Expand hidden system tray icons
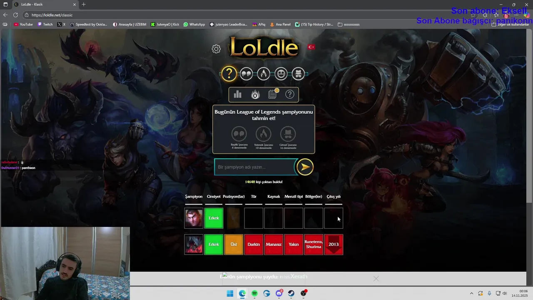 point(471,293)
